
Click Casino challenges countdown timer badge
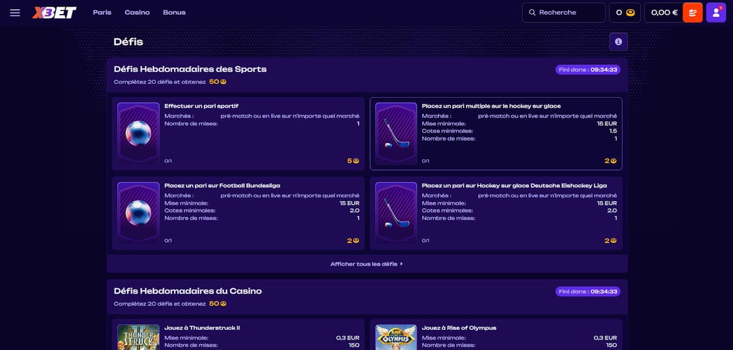coord(588,291)
